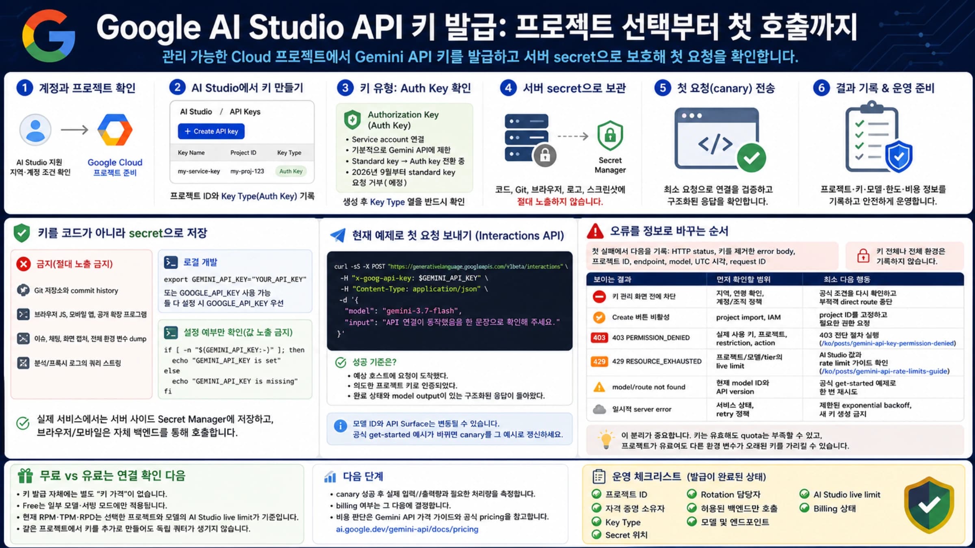Image resolution: width=975 pixels, height=548 pixels.
Task: Click the red warning triangle icon
Action: [x=595, y=231]
